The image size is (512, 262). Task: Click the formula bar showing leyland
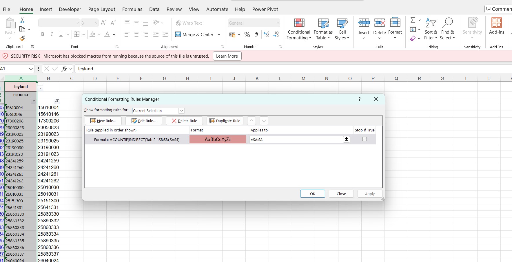pos(293,69)
